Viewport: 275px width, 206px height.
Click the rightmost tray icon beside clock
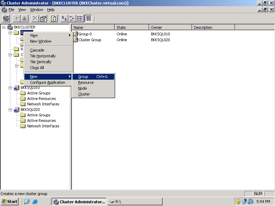click(251, 202)
